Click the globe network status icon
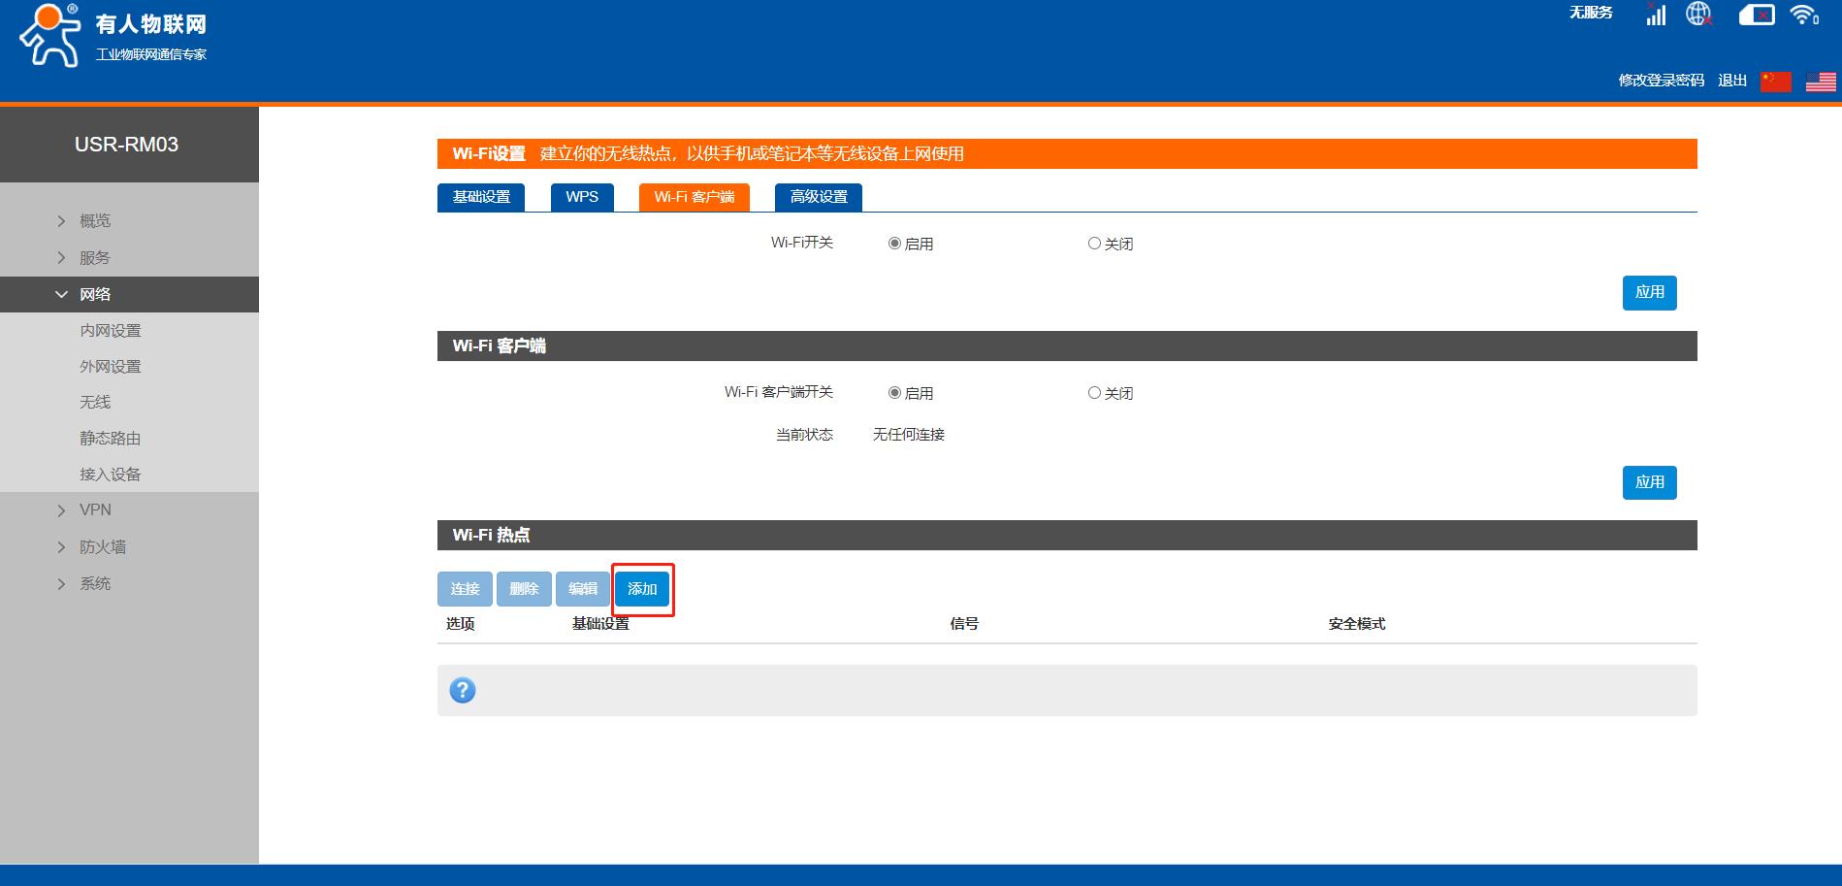1842x886 pixels. 1698,15
